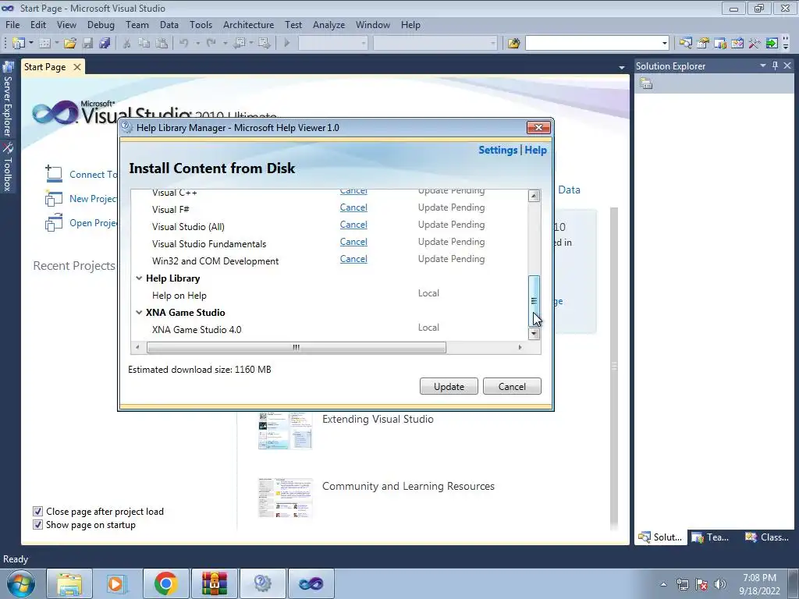
Task: Open the document tab list dropdown
Action: [x=622, y=67]
